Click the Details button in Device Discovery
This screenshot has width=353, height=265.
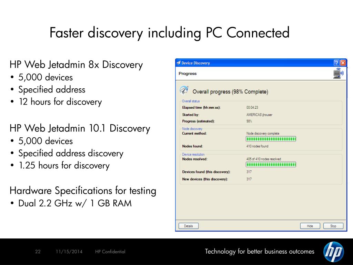tap(189, 226)
